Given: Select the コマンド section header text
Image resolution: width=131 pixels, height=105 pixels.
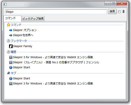Looking at the screenshot, I should pos(16,25).
